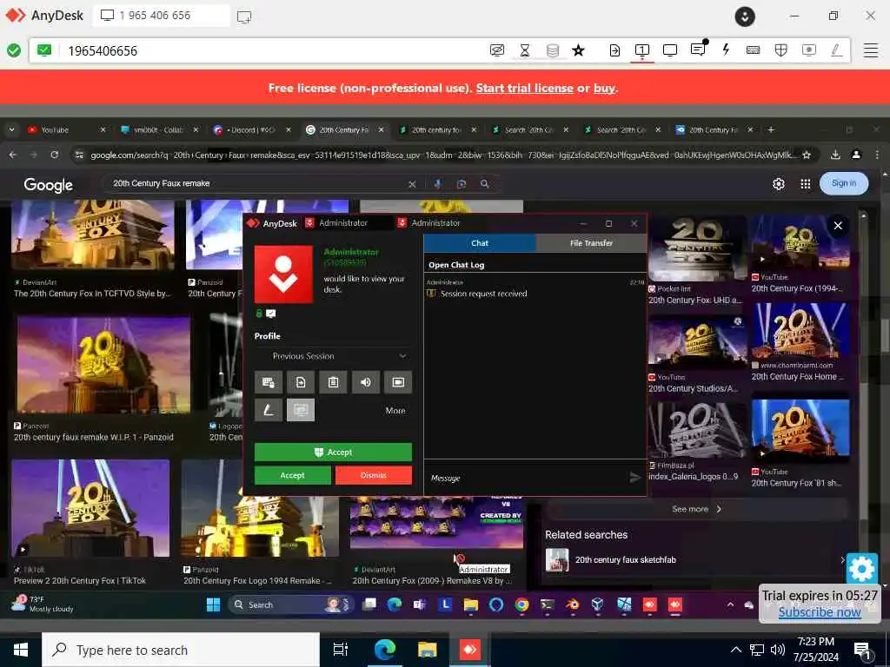This screenshot has width=890, height=667.
Task: Clear the Google search box X
Action: [x=412, y=184]
